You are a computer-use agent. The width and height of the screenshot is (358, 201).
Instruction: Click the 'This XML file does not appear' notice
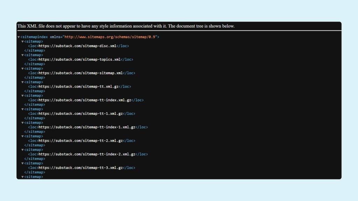coord(126,26)
